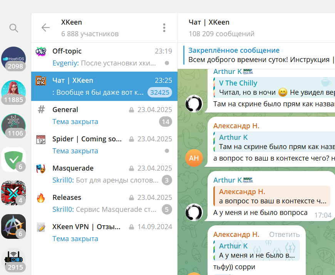Click the notepad icon of XKeen VPN topic
335x275 pixels.
[x=41, y=227]
